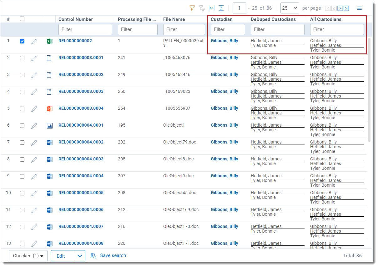Image resolution: width=378 pixels, height=267 pixels.
Task: Click the image file icon in row 6
Action: [x=49, y=126]
